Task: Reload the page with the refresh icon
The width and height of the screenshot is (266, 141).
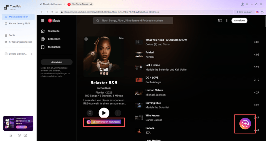Action: coord(52,12)
